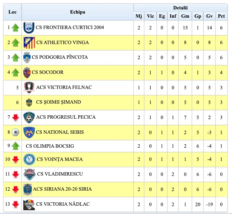Click the red down arrow at position 13
The image size is (232, 214).
tap(15, 204)
